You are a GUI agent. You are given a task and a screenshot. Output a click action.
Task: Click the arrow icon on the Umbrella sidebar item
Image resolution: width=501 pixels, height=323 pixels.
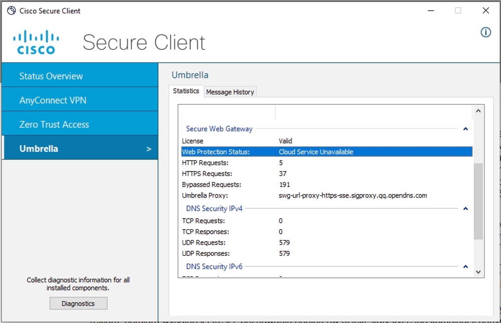(x=148, y=149)
